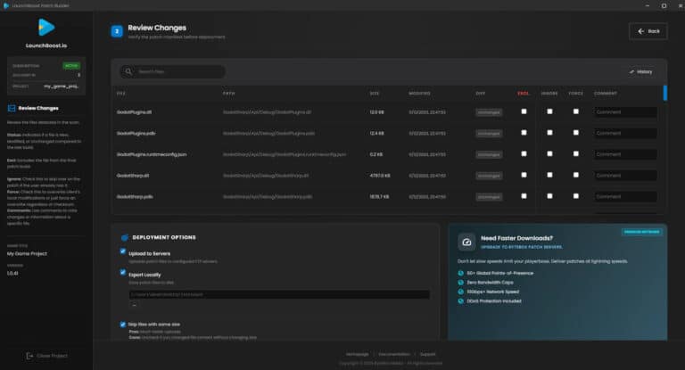685x370 pixels.
Task: Click Comment field for GodotPlugins.runtimeconfig.json
Action: pos(625,154)
